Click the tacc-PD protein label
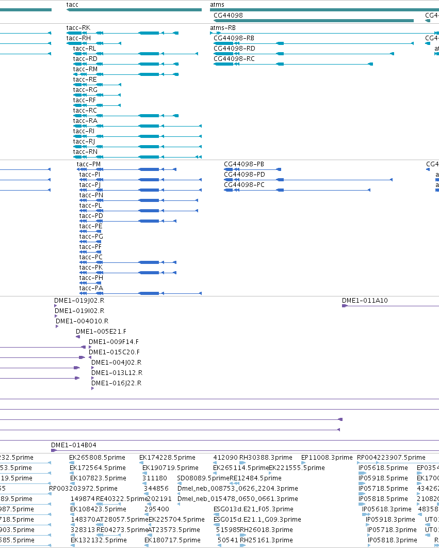Viewport: 439px width, 548px height. tap(91, 215)
